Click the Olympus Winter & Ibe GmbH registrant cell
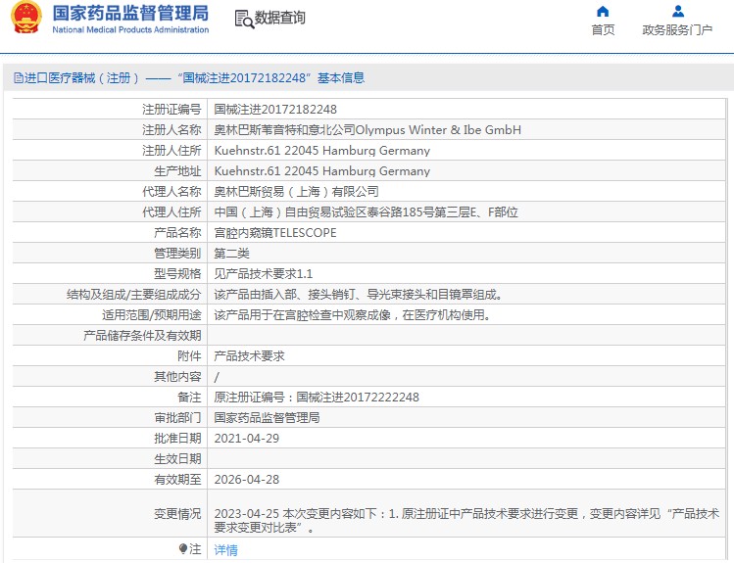 tap(367, 130)
